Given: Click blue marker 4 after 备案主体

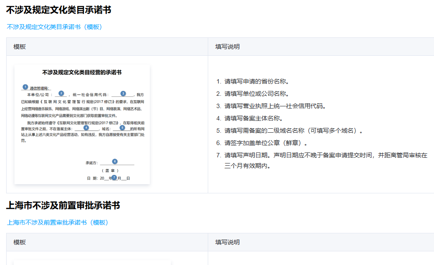Looking at the screenshot, I should coord(86,127).
